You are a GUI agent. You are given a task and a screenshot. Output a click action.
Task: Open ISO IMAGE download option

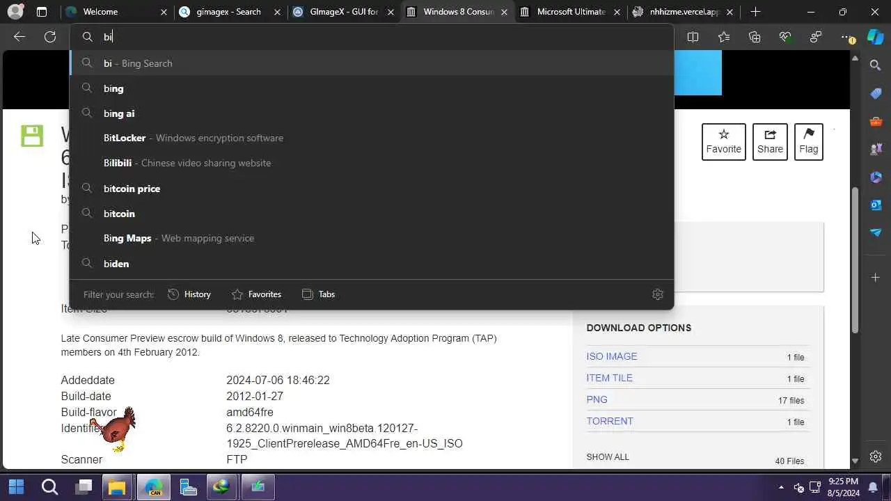click(x=612, y=356)
